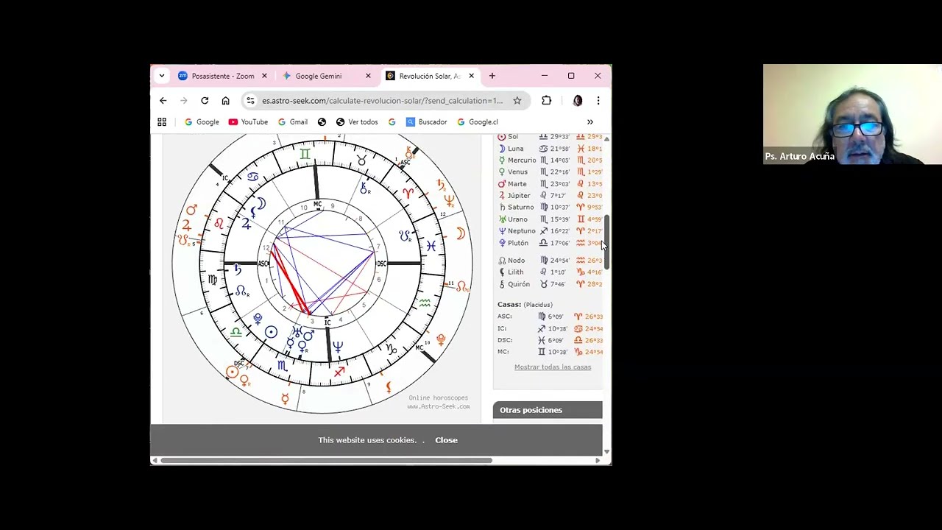Click Mostrar todas las casas link
This screenshot has height=530, width=942.
point(553,367)
